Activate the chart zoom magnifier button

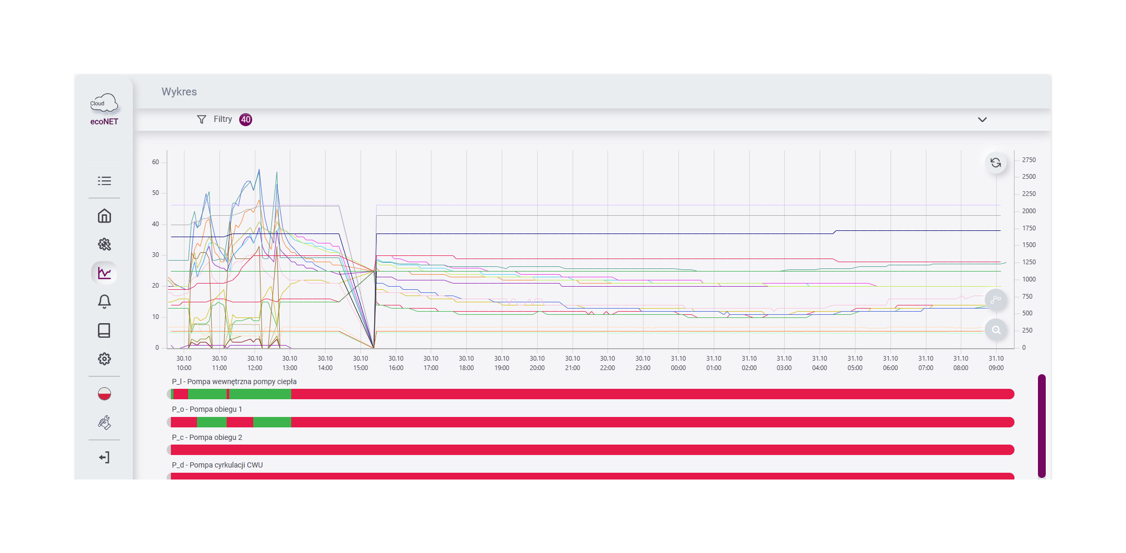pyautogui.click(x=996, y=330)
